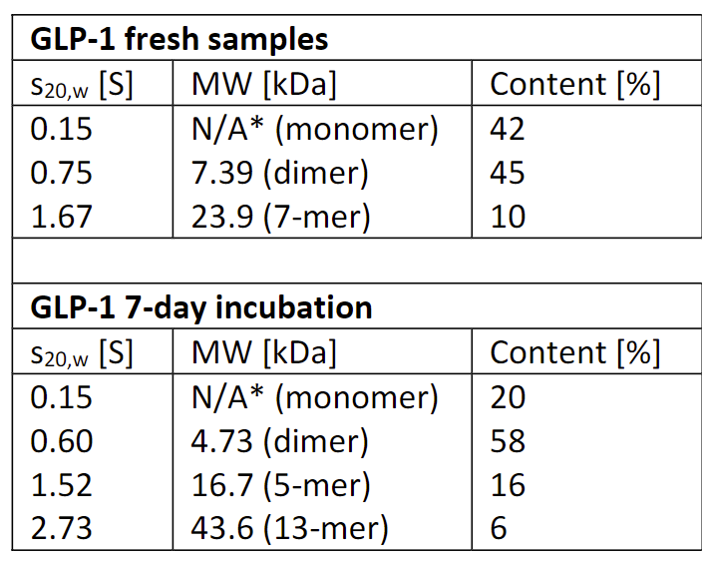Select the 2.73 sedimentation value cell
The image size is (706, 561).
coord(62,527)
